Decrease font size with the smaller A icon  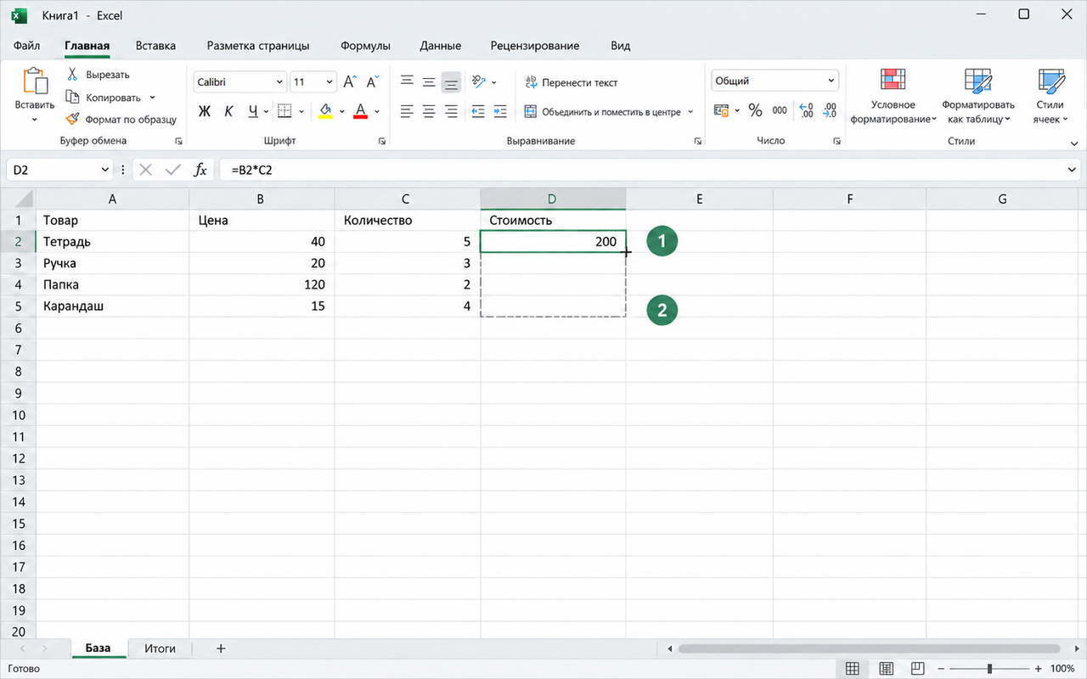tap(372, 82)
